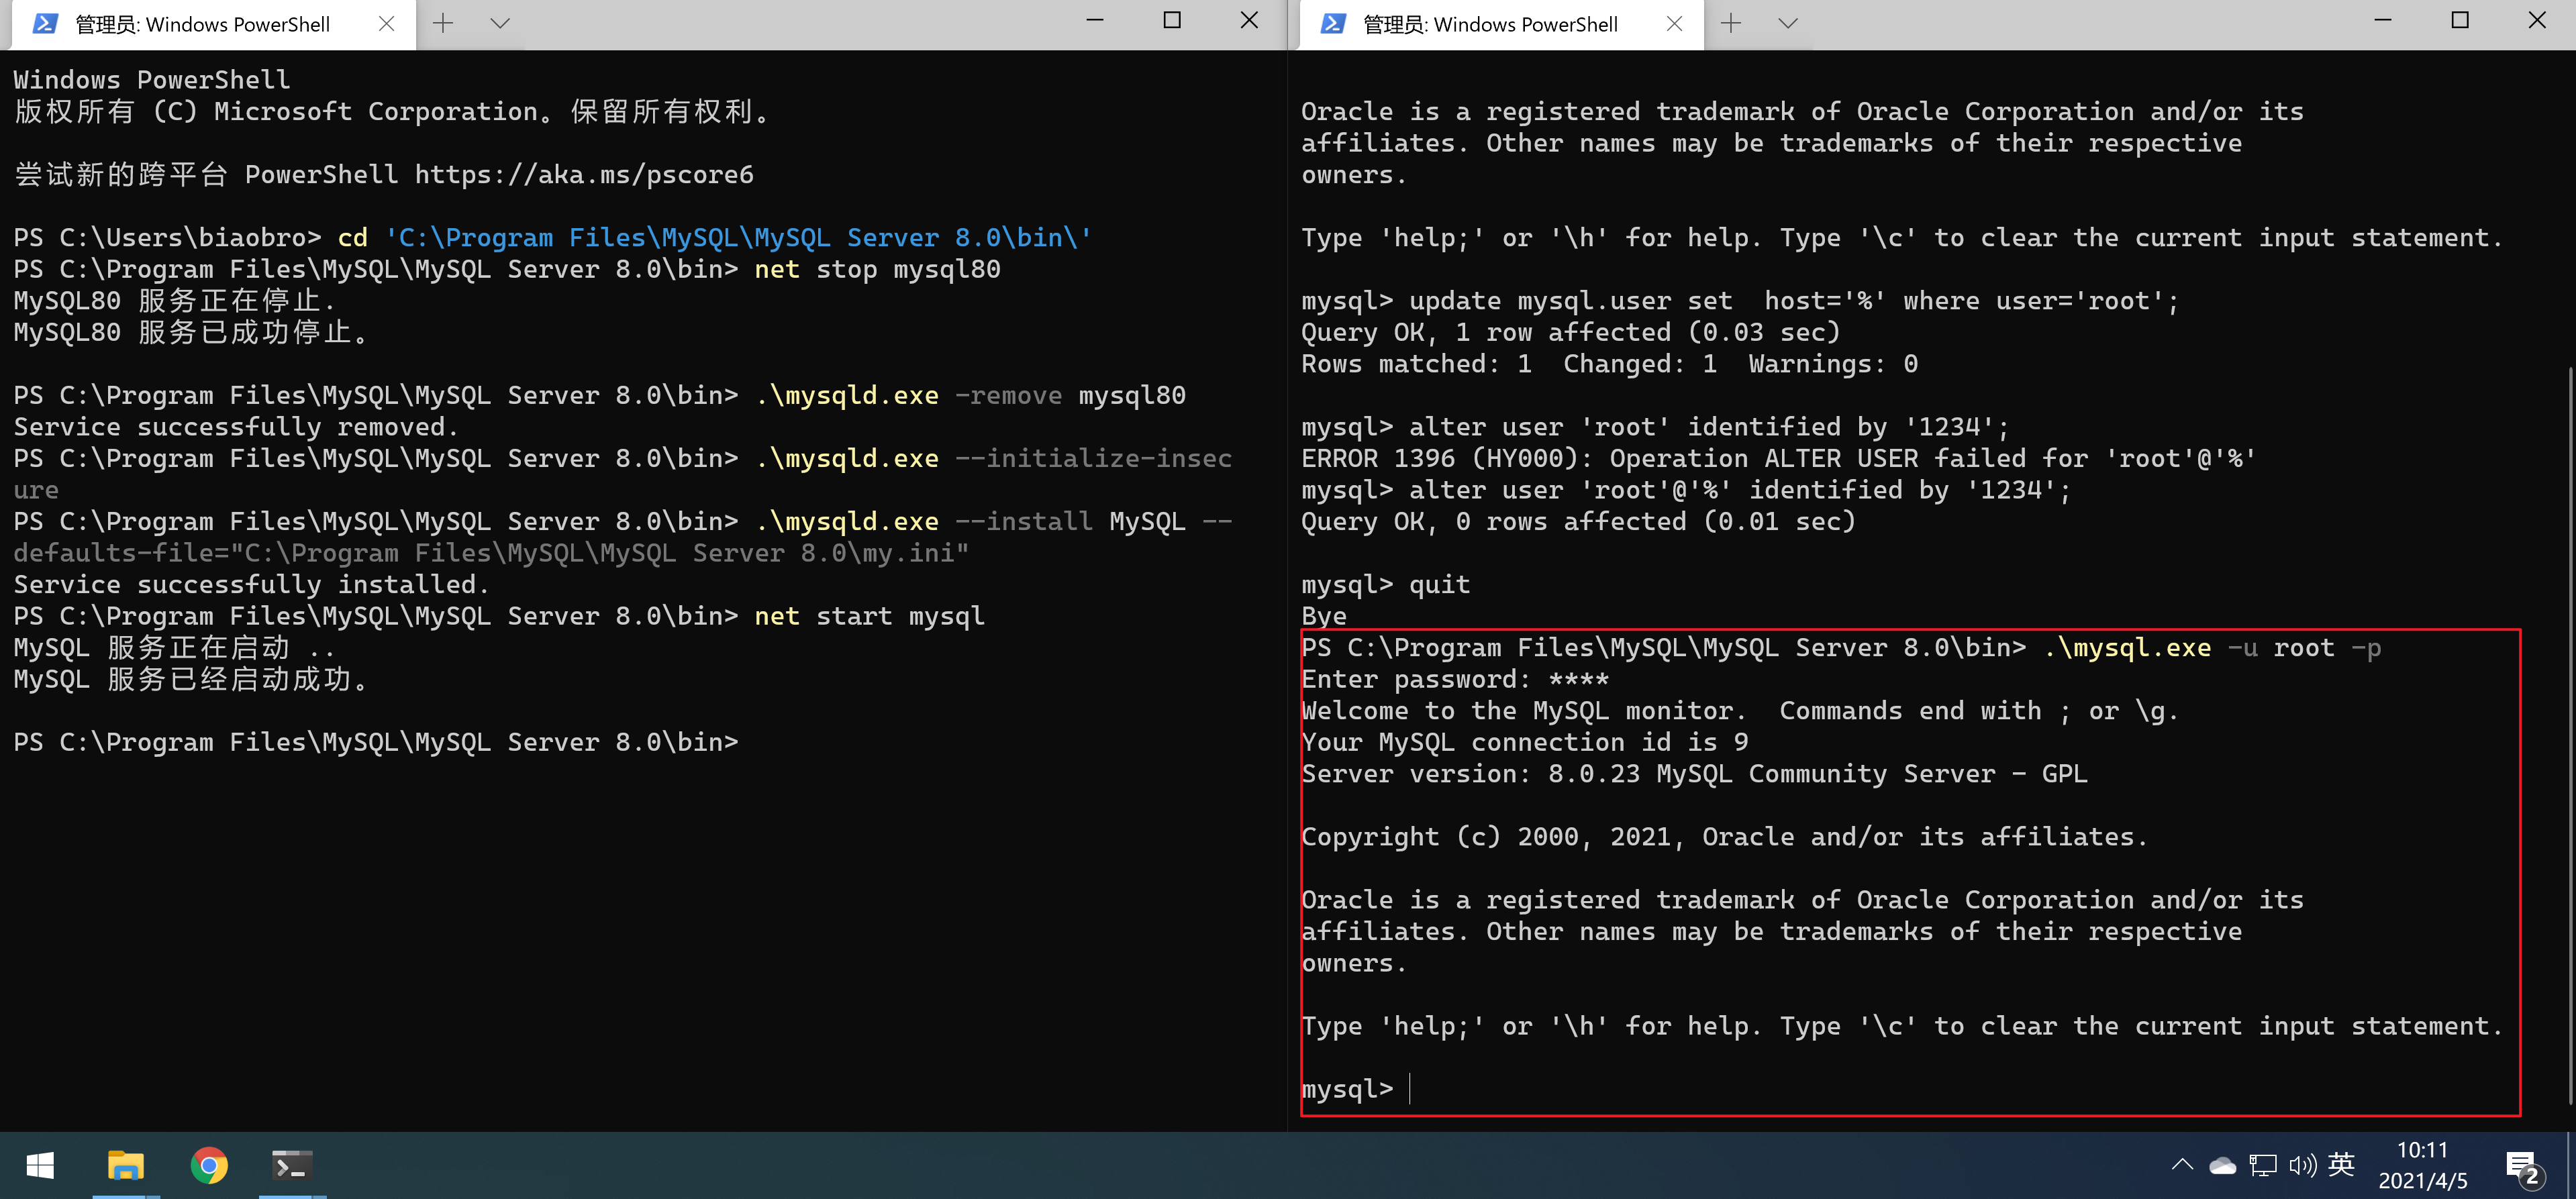Viewport: 2576px width, 1199px height.
Task: Close the right PowerShell tab
Action: [x=1674, y=23]
